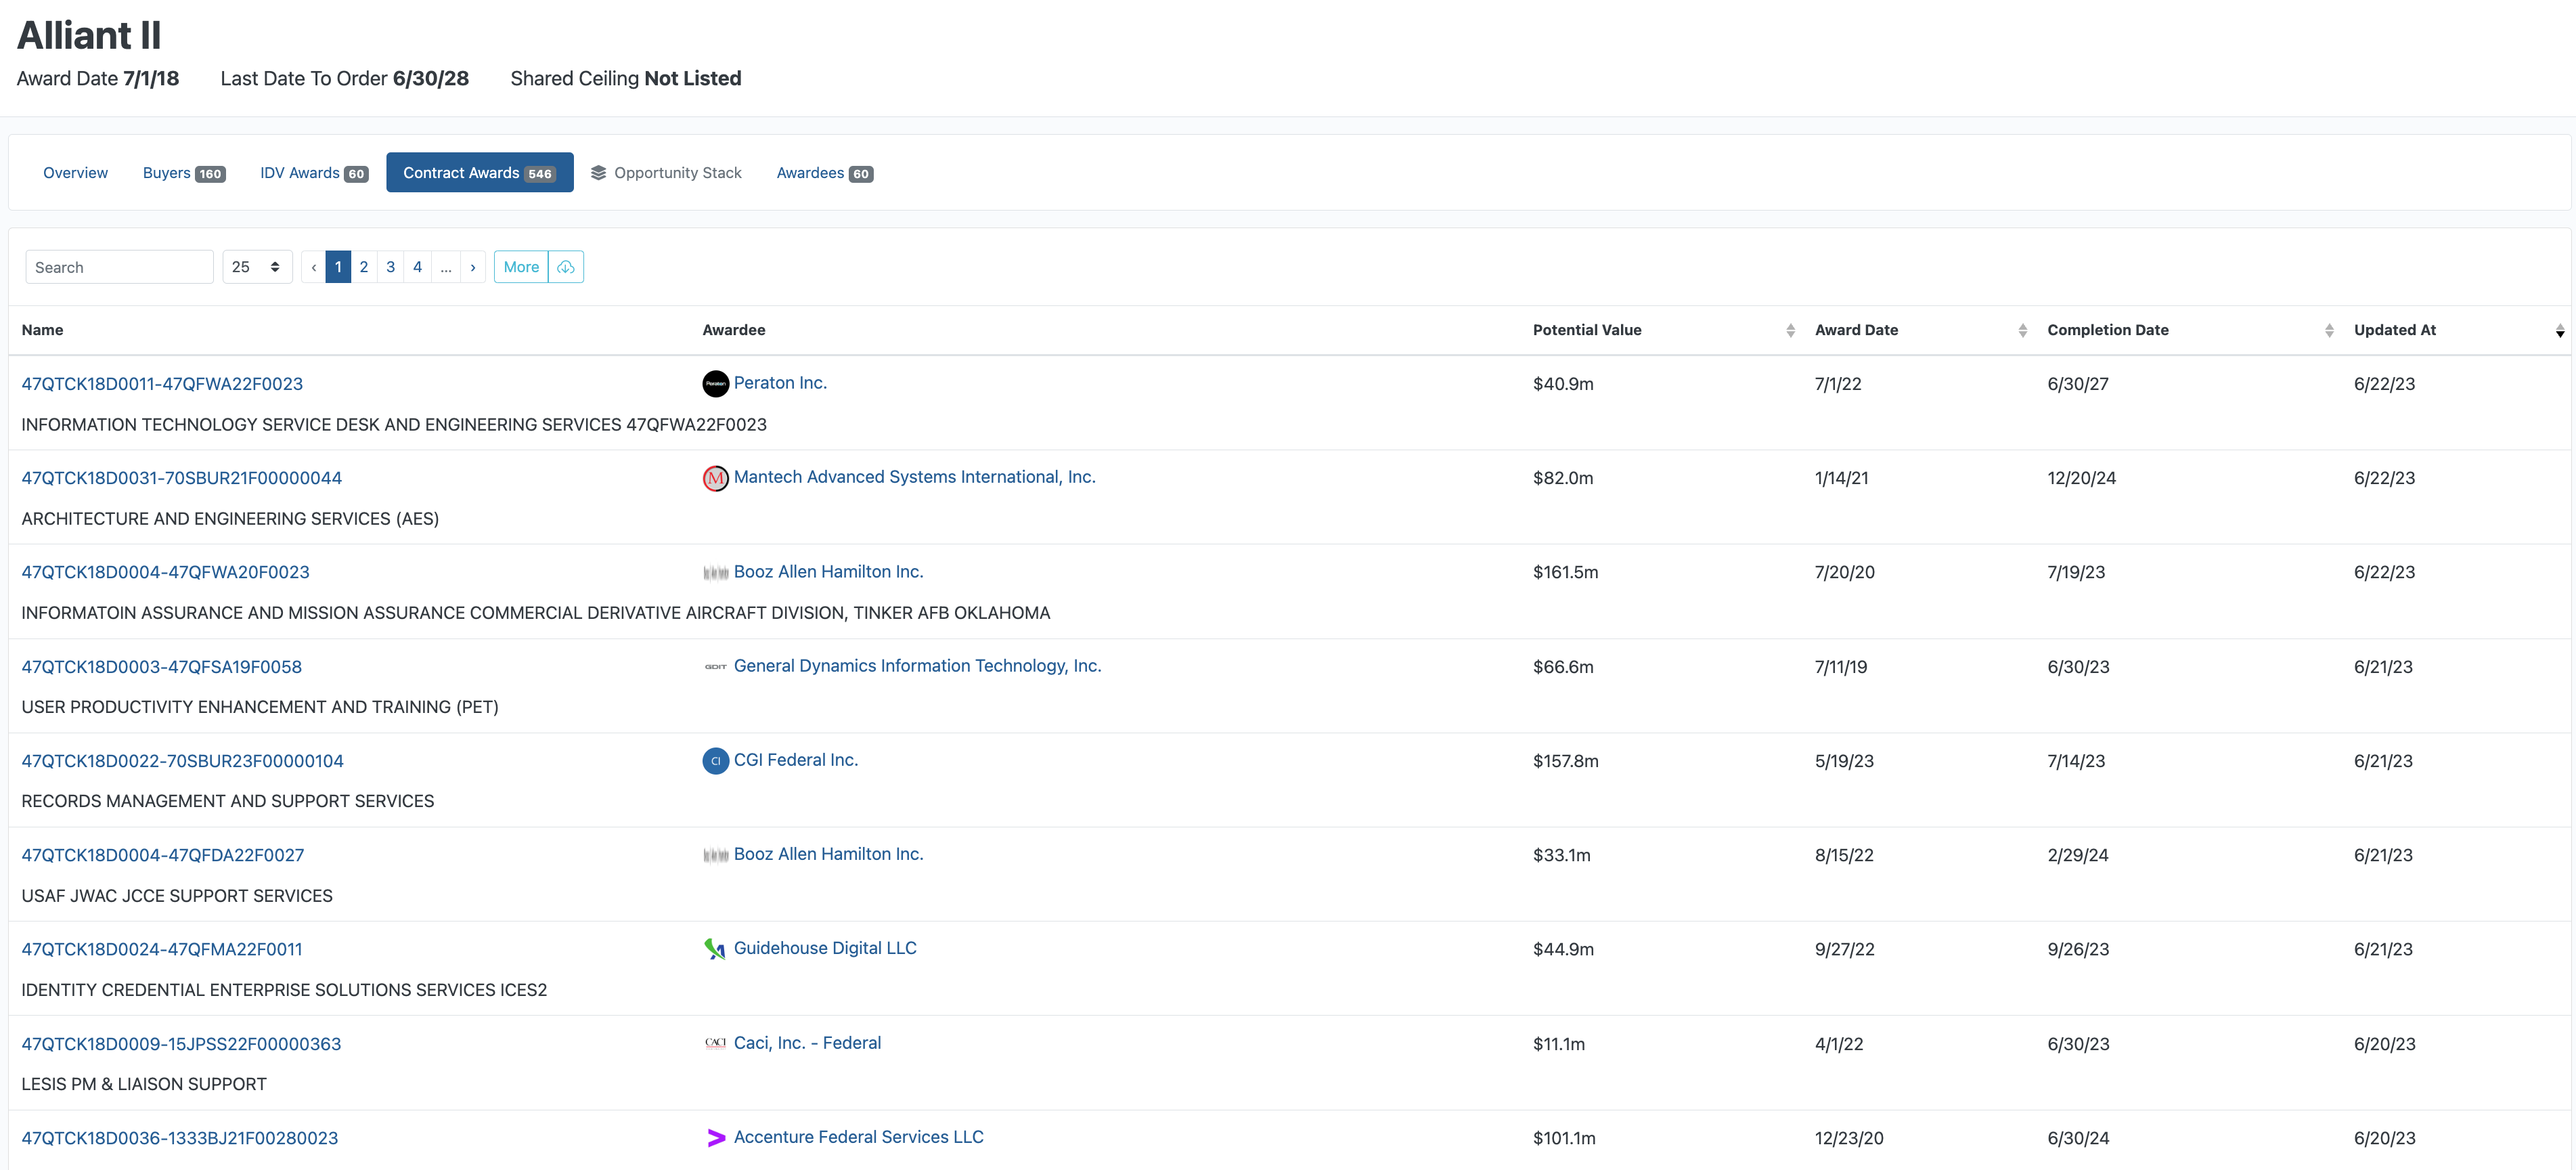Sort by Completion Date column arrows
Screen dimensions: 2576x1170
point(2329,331)
